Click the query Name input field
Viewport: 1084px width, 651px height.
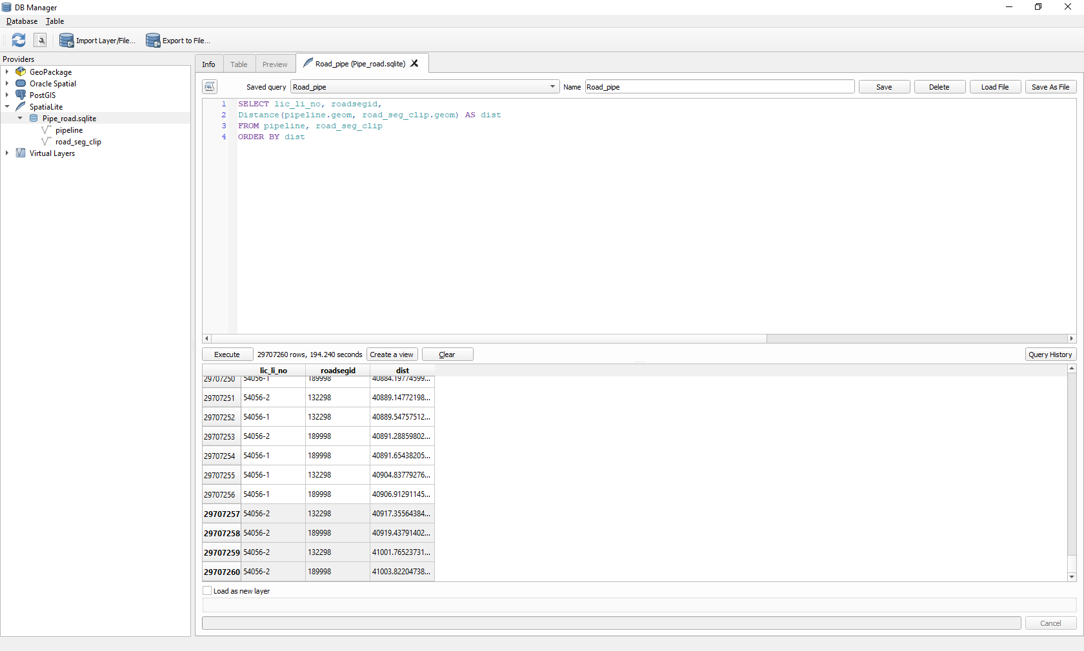[719, 86]
